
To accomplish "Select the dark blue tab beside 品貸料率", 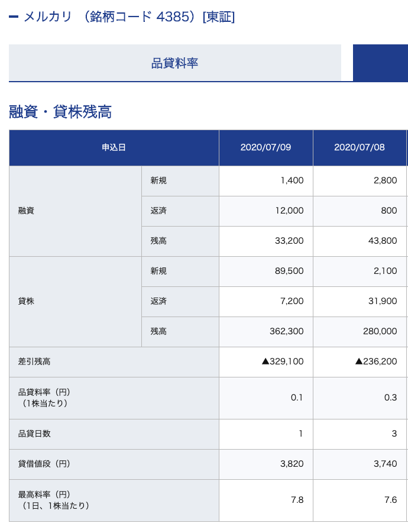I will pyautogui.click(x=380, y=63).
